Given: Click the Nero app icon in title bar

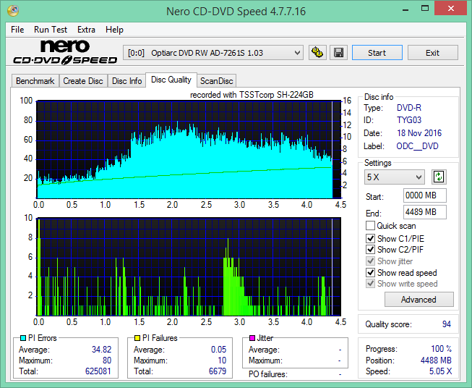Looking at the screenshot, I should [13, 10].
